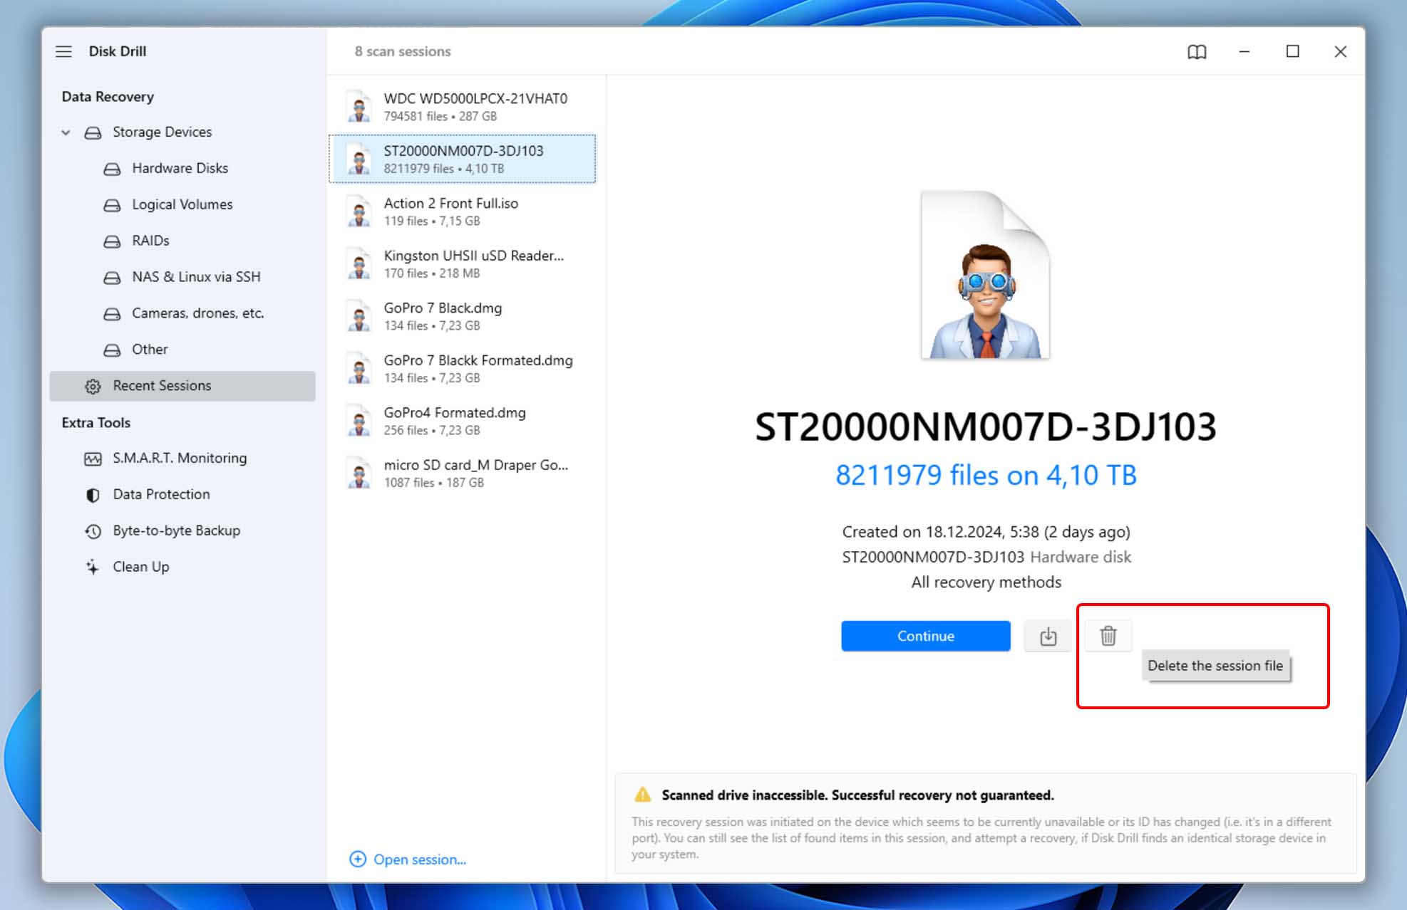Viewport: 1407px width, 910px height.
Task: Click the large session file thumbnail
Action: click(x=986, y=275)
